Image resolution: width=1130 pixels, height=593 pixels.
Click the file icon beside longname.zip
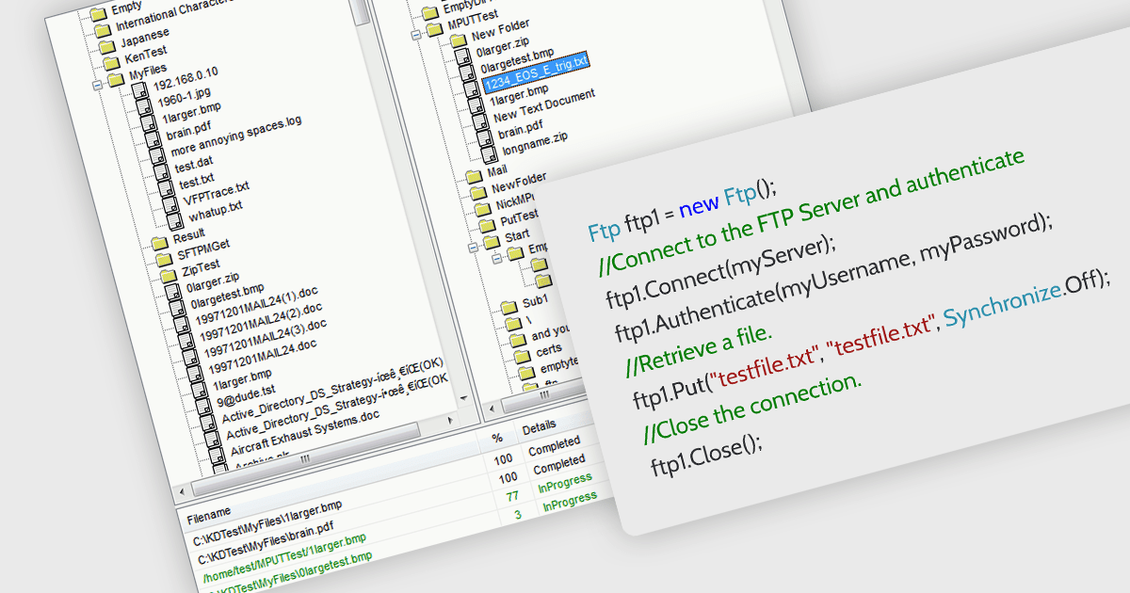click(486, 153)
